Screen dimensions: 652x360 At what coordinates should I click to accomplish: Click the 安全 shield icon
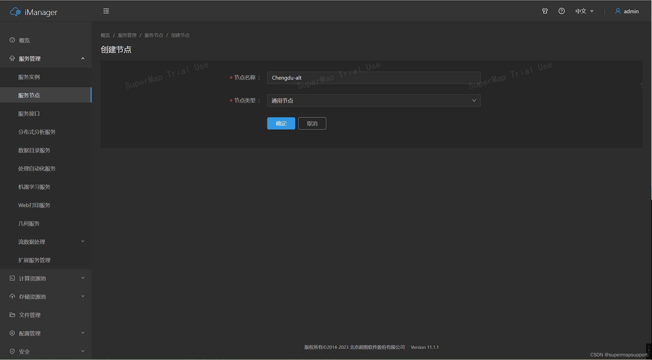12,351
